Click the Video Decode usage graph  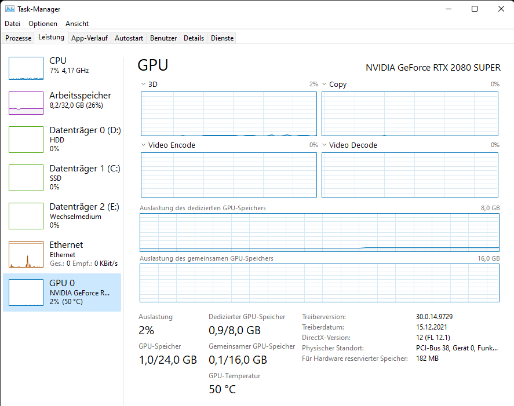click(x=410, y=175)
